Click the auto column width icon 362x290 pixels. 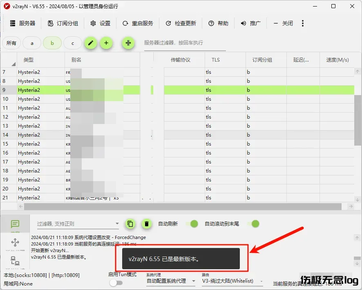click(x=128, y=43)
